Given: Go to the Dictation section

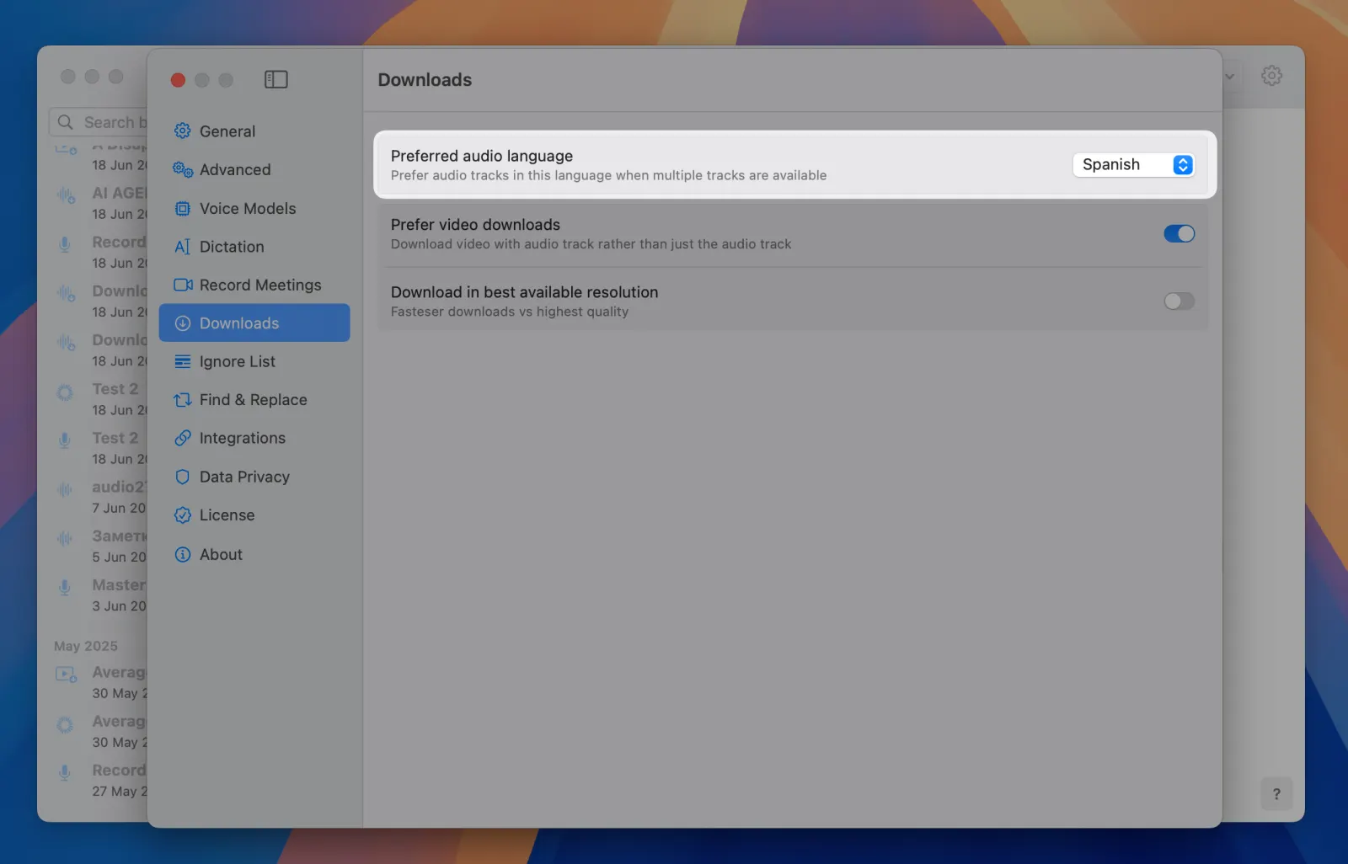Looking at the screenshot, I should coord(254,247).
